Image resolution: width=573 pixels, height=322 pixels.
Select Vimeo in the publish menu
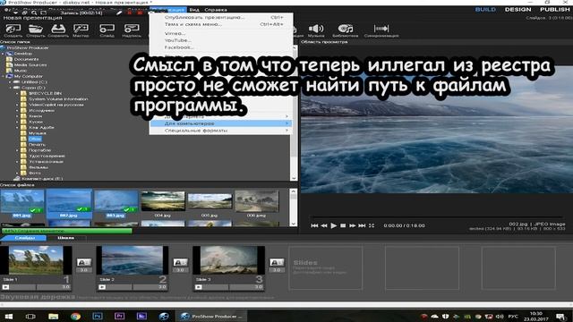pos(175,33)
